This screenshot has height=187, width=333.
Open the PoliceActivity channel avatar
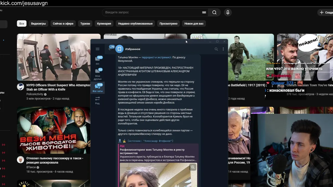pos(21,87)
